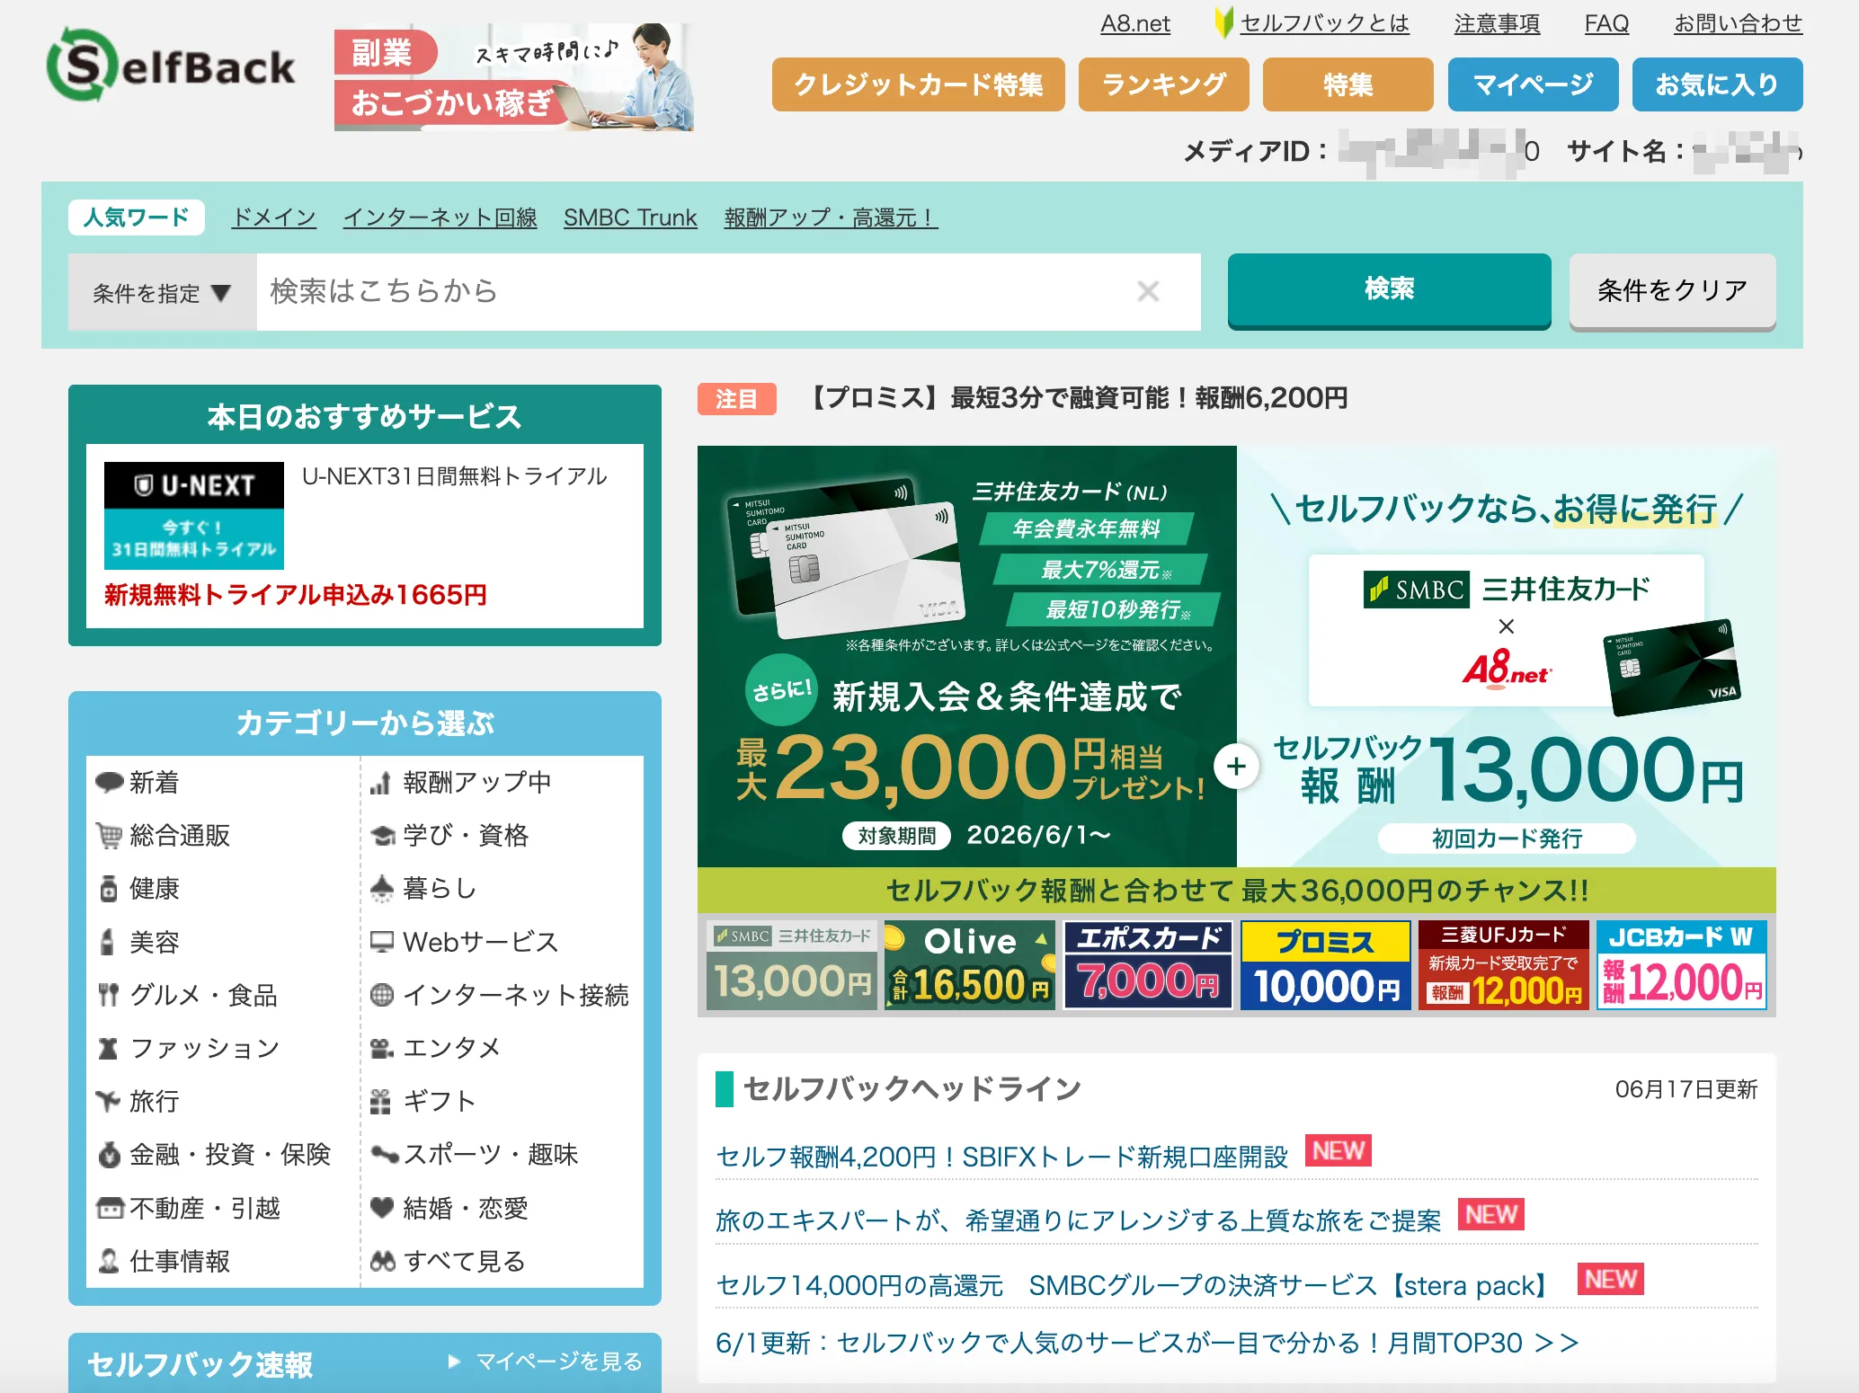This screenshot has width=1859, height=1393.
Task: Open 新規無料トライアル申込み1665円 offer text
Action: point(296,595)
